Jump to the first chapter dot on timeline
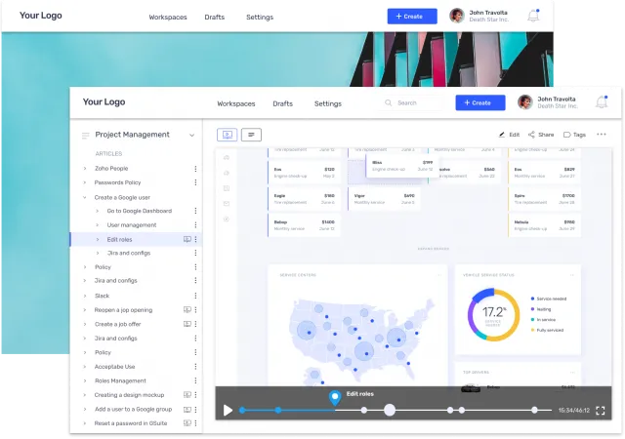The width and height of the screenshot is (625, 439). pos(242,410)
